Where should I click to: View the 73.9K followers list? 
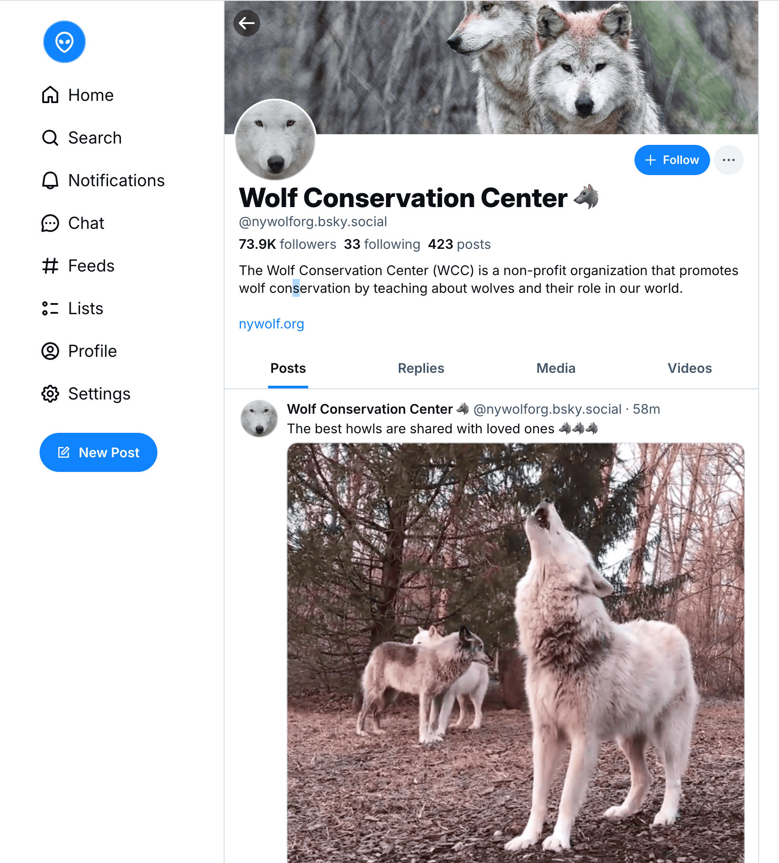click(x=287, y=244)
